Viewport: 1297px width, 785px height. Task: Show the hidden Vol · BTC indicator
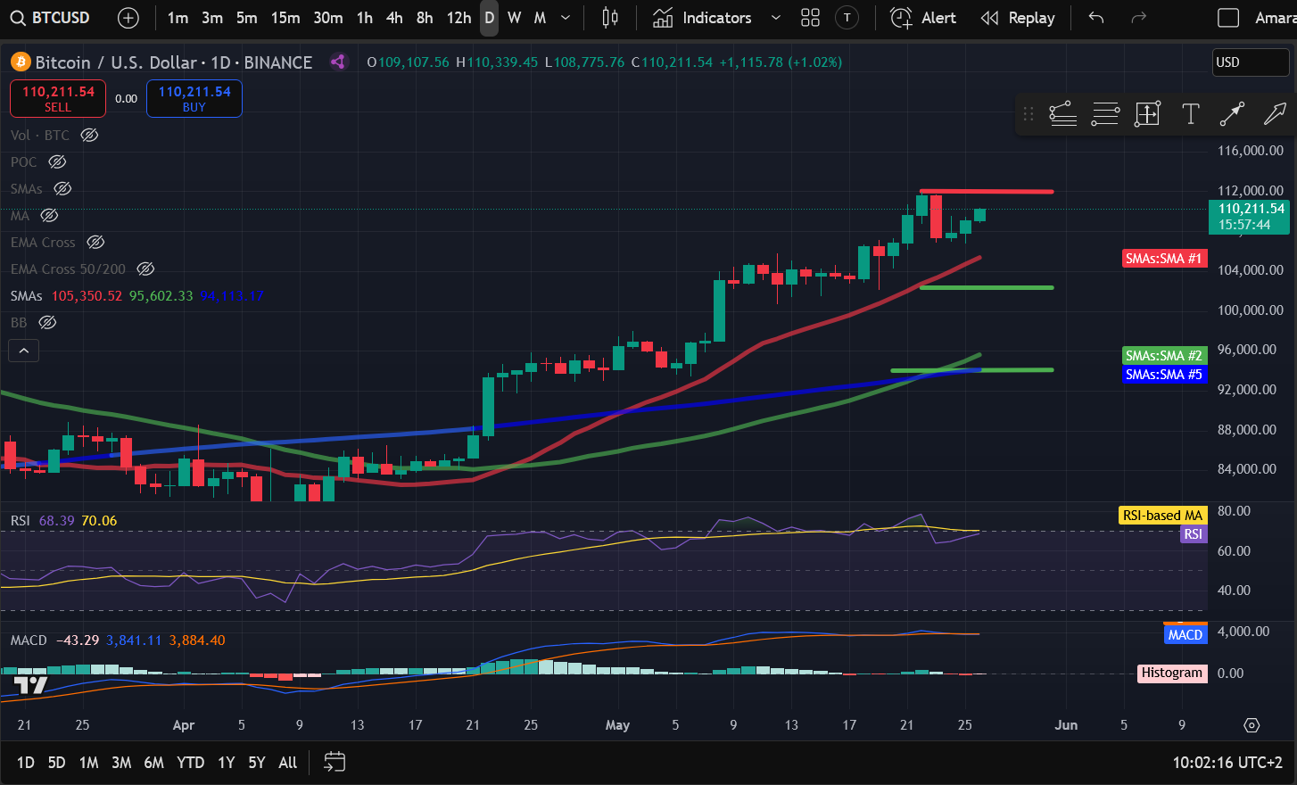[x=89, y=136]
